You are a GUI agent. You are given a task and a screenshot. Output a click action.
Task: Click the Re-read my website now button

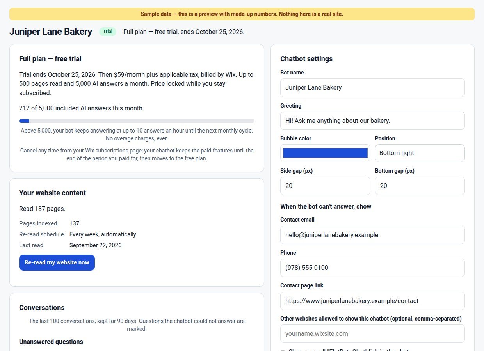57,262
